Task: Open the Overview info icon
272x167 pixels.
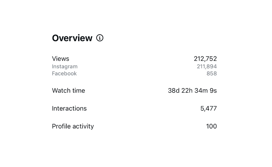Action: [x=100, y=38]
